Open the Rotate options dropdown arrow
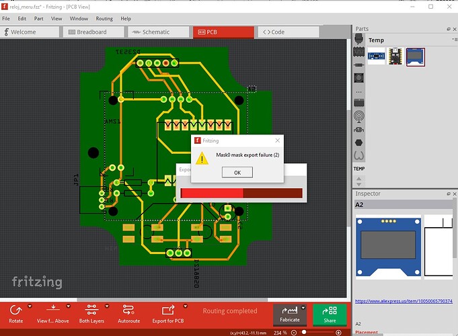The width and height of the screenshot is (458, 336). (x=30, y=306)
